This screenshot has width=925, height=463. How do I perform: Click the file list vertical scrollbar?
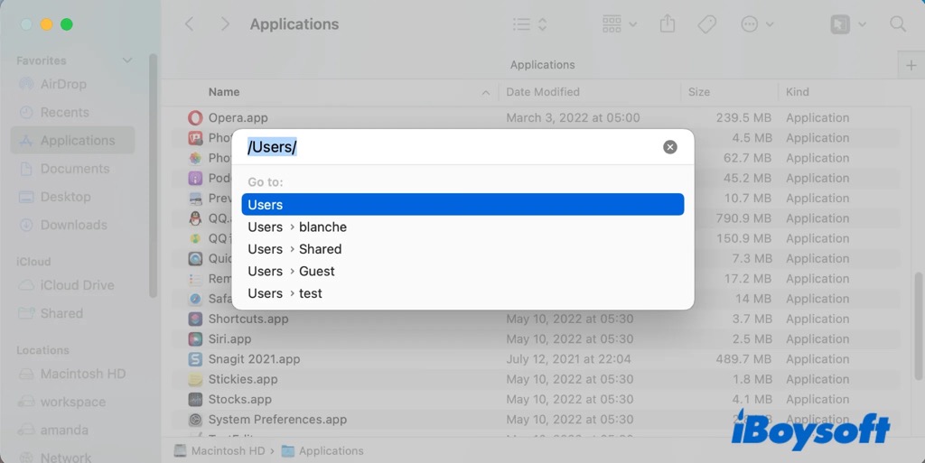tap(918, 327)
